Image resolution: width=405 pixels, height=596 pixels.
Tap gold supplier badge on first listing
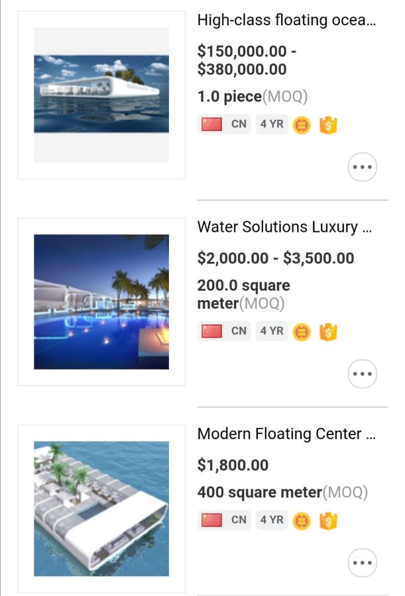302,124
